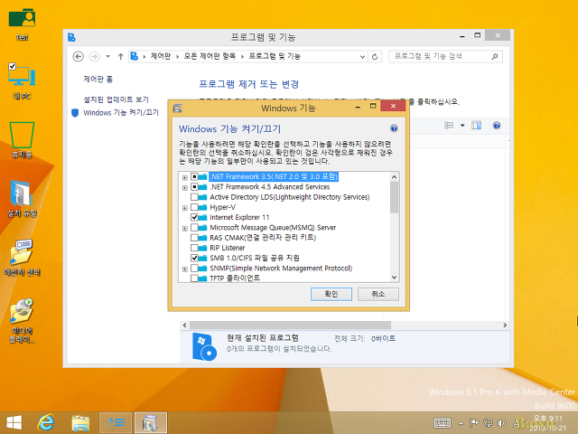Viewport: 578px width, 434px height.
Task: Select the 내 PC desktop icon
Action: coord(22,81)
